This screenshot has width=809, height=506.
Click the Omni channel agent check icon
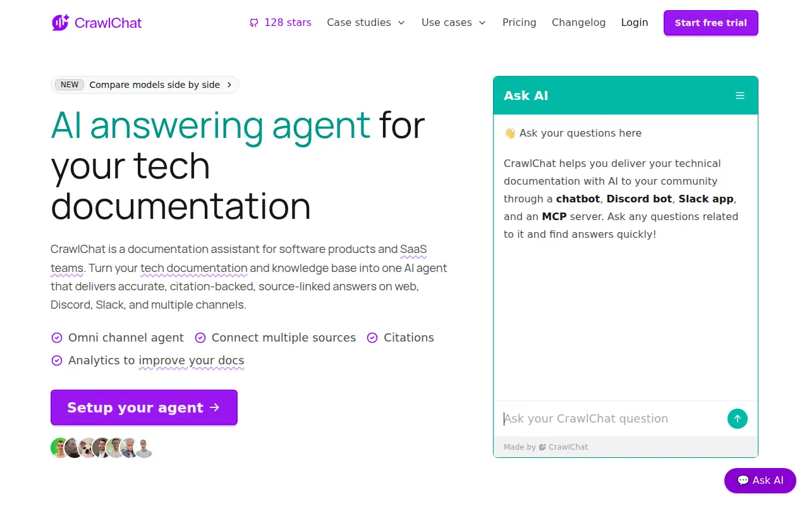(x=57, y=338)
